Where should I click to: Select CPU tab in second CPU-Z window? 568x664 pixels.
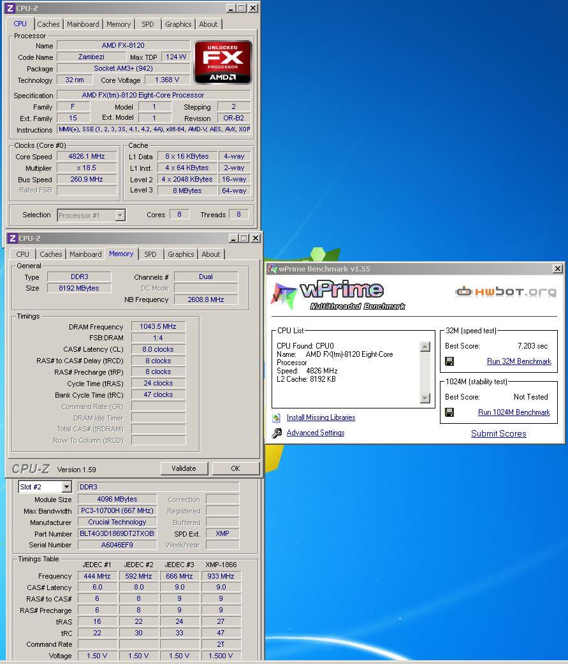point(22,254)
